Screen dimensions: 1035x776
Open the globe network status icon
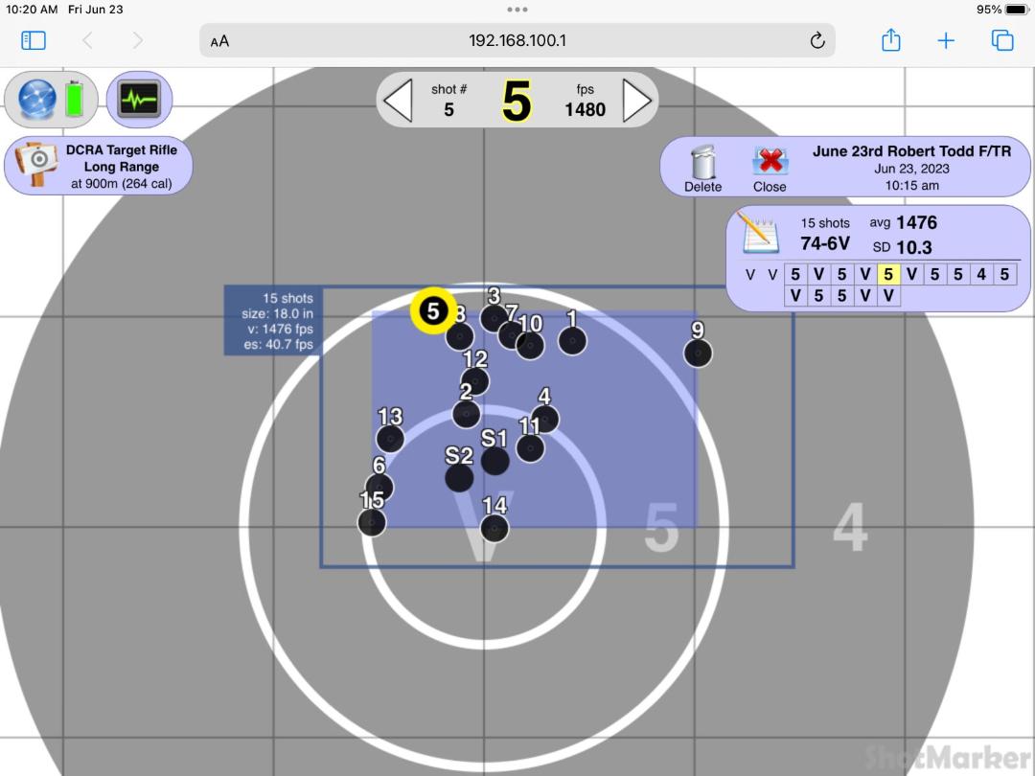tap(37, 99)
